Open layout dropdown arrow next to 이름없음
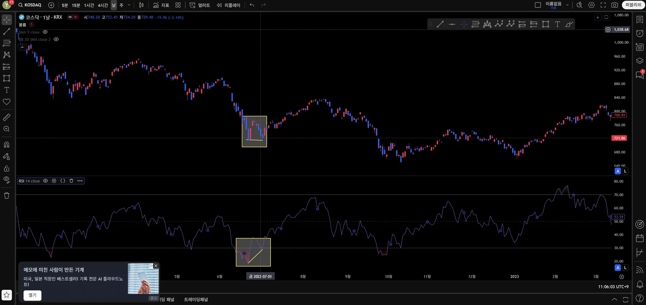The width and height of the screenshot is (646, 305). click(x=568, y=5)
